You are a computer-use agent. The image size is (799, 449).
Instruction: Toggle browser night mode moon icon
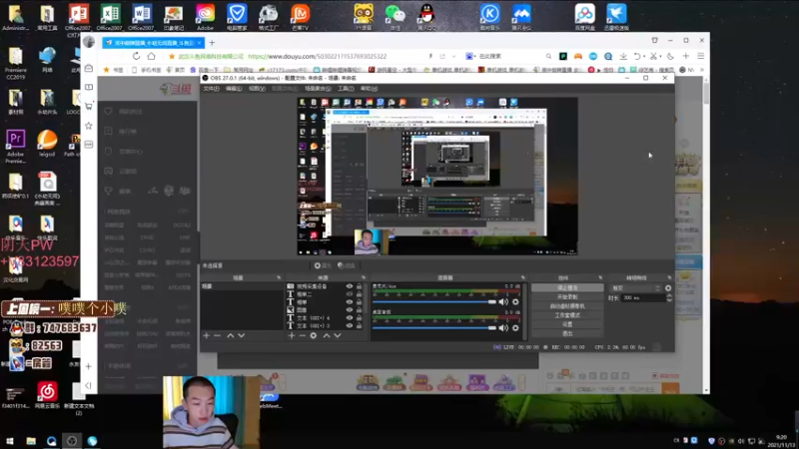(670, 56)
